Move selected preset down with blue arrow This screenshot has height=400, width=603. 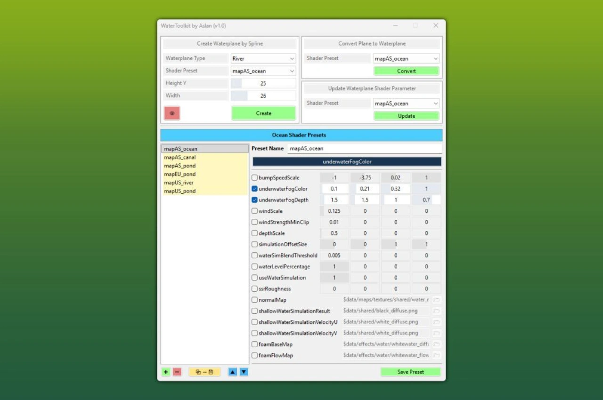point(244,372)
